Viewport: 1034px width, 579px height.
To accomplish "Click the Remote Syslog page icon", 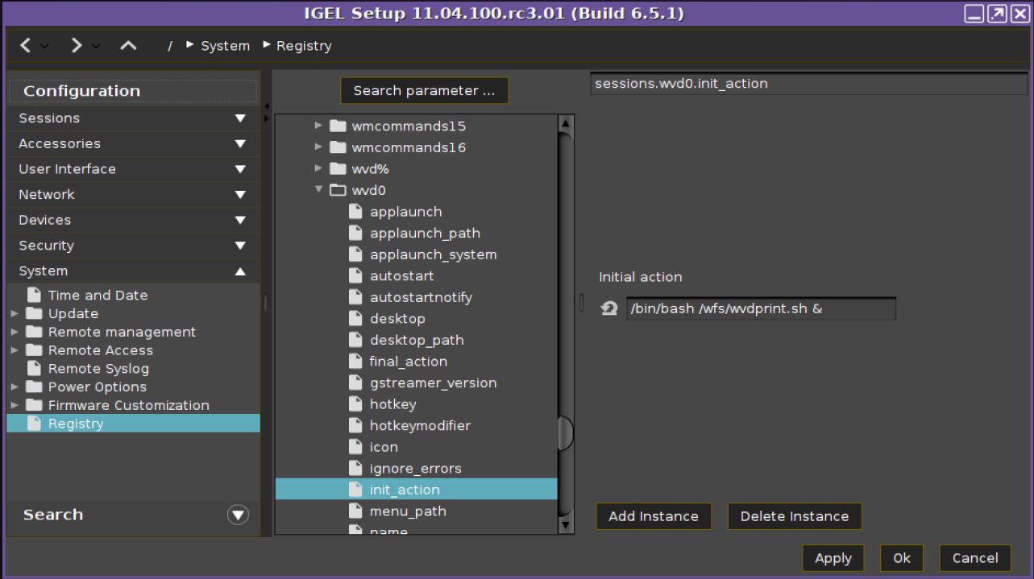I will pos(34,369).
